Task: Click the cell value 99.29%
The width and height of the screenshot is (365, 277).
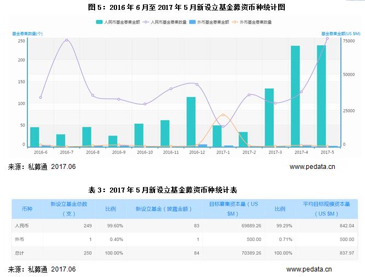Action: click(284, 225)
